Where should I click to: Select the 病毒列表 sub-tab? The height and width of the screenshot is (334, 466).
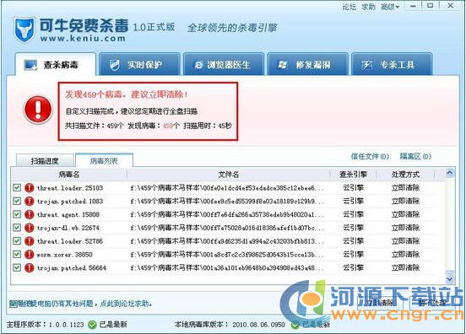pyautogui.click(x=104, y=160)
